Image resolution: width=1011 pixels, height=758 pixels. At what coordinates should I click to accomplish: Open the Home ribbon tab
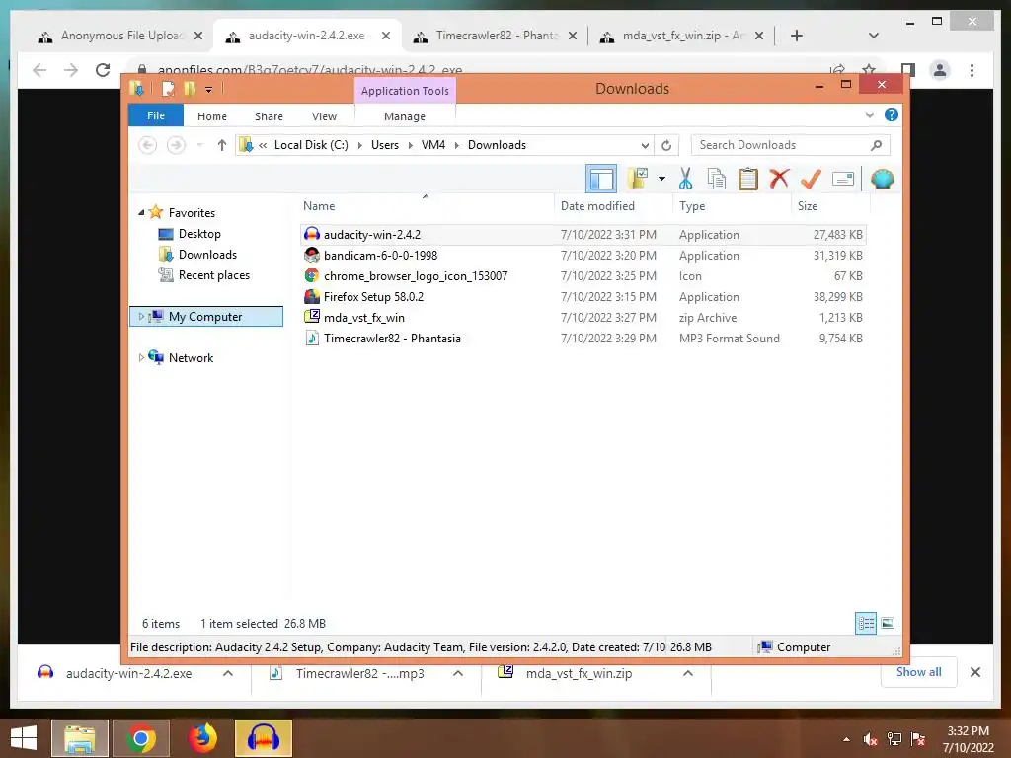point(212,116)
